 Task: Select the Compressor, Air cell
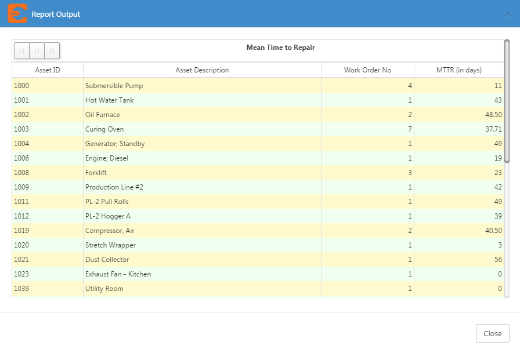click(x=202, y=231)
